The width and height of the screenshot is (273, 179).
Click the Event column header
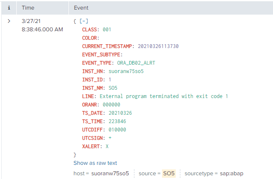click(x=81, y=8)
